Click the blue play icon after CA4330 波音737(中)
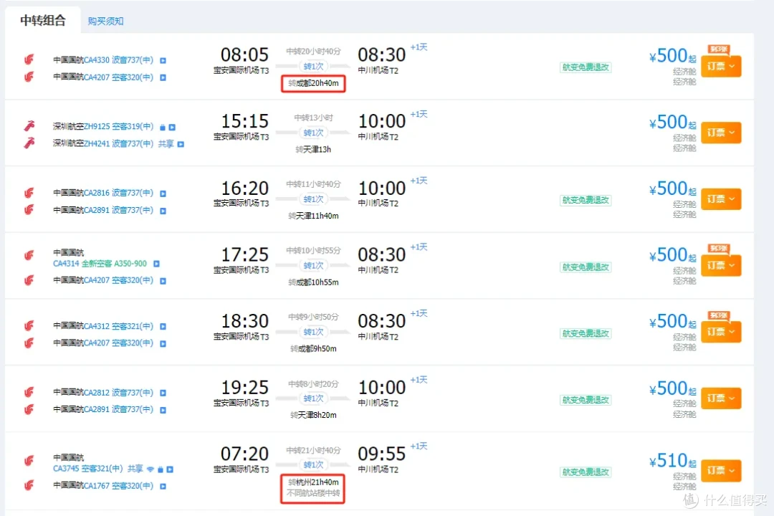The width and height of the screenshot is (774, 516). coord(163,61)
